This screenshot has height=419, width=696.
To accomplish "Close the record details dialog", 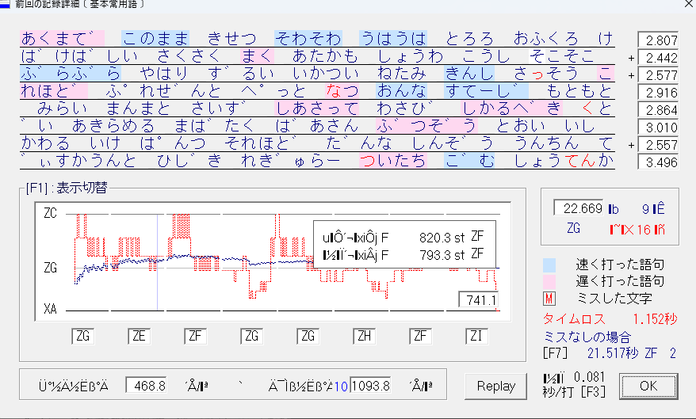I will pos(689,3).
